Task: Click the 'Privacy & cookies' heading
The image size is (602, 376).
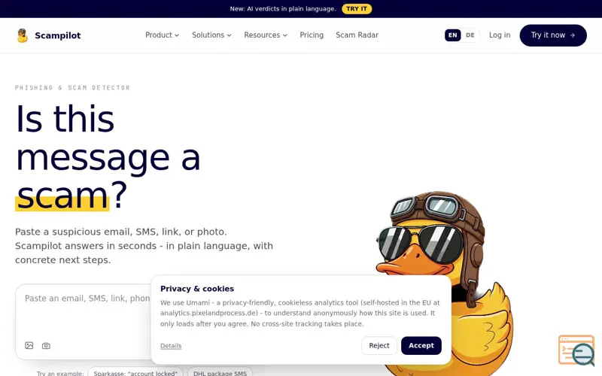Action: click(197, 289)
